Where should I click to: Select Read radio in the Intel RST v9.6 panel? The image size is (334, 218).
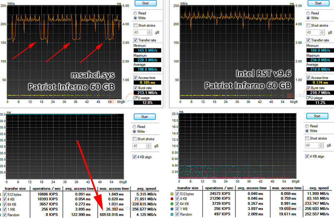coord(308,13)
